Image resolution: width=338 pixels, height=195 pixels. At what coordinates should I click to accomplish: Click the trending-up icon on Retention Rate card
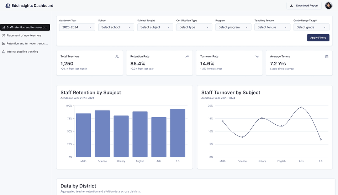tap(187, 56)
